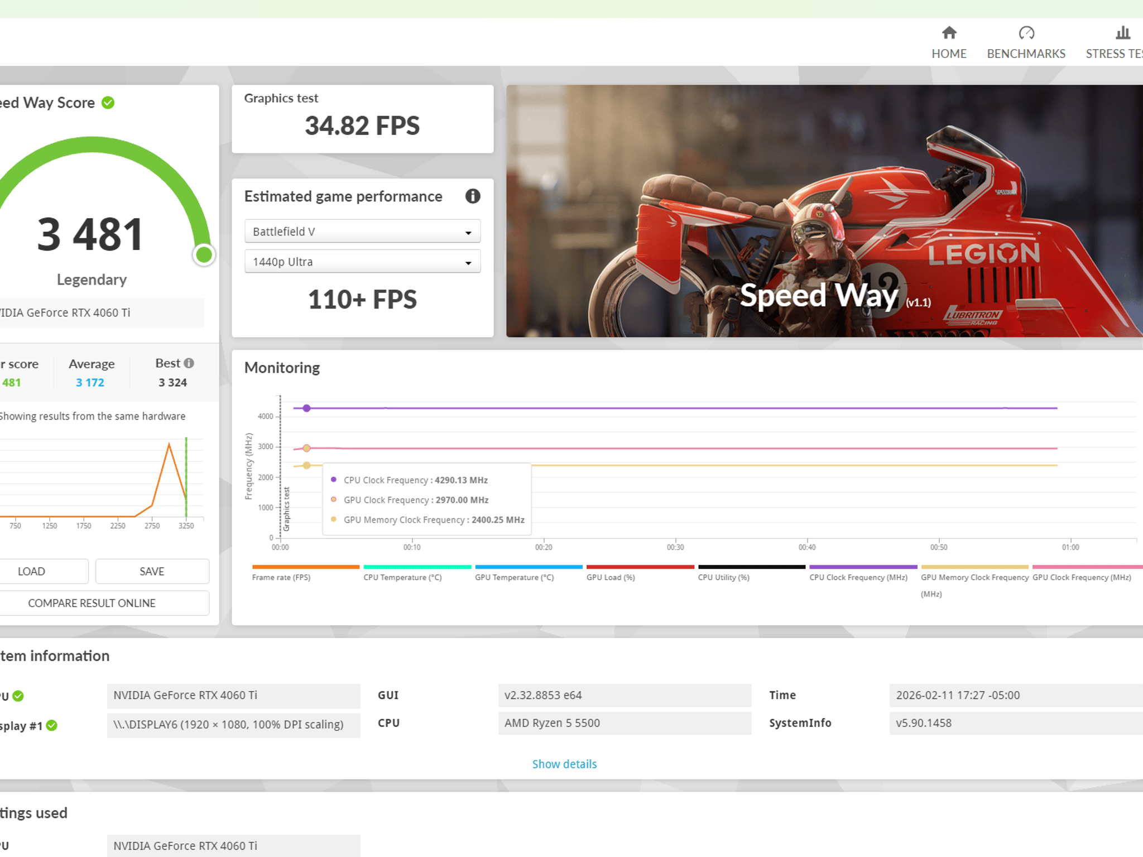Click the green check next to Display #1
This screenshot has height=857, width=1143.
tap(52, 725)
